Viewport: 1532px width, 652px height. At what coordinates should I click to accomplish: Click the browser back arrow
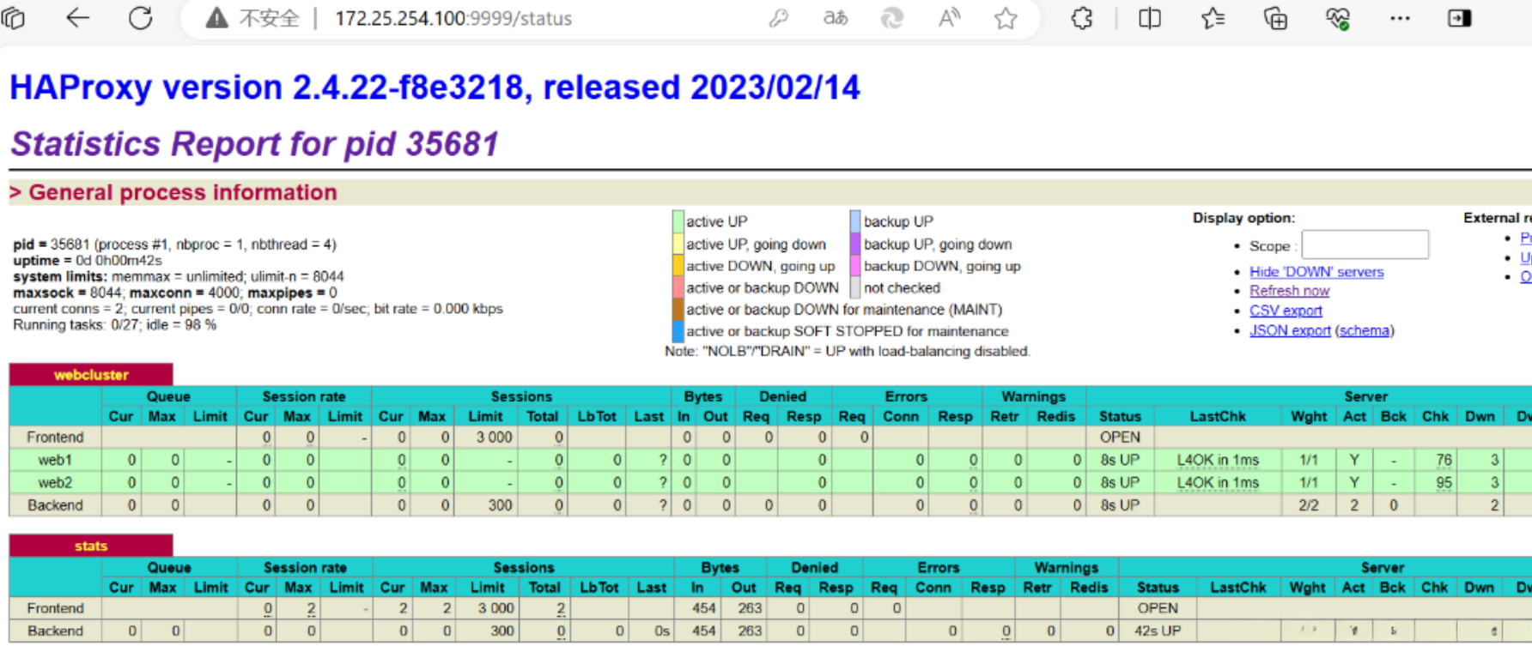click(x=78, y=18)
